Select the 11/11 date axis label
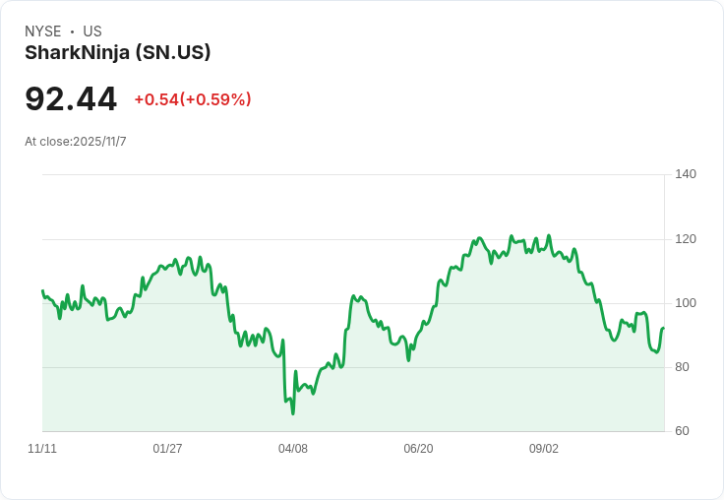Image resolution: width=724 pixels, height=500 pixels. [42, 449]
